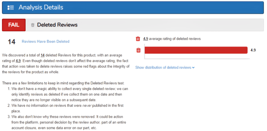Click the gray trash icon next to Deleted Reviews
The width and height of the screenshot is (267, 131).
tap(33, 25)
